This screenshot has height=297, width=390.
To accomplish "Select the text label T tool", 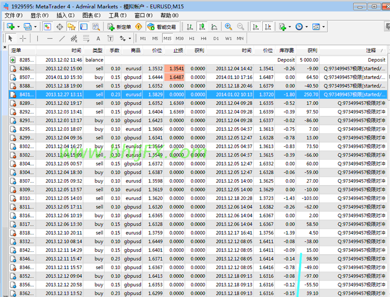I will [x=111, y=38].
